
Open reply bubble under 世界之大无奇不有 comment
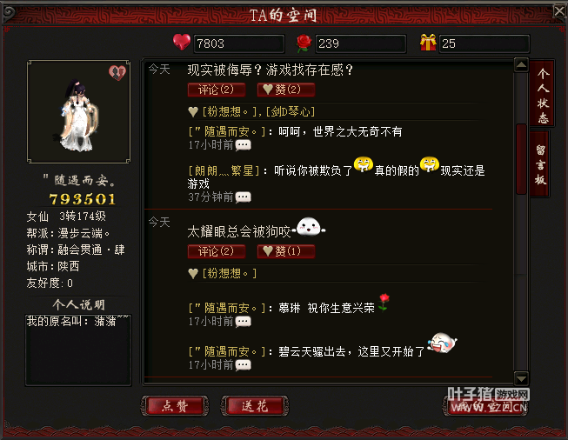point(243,145)
